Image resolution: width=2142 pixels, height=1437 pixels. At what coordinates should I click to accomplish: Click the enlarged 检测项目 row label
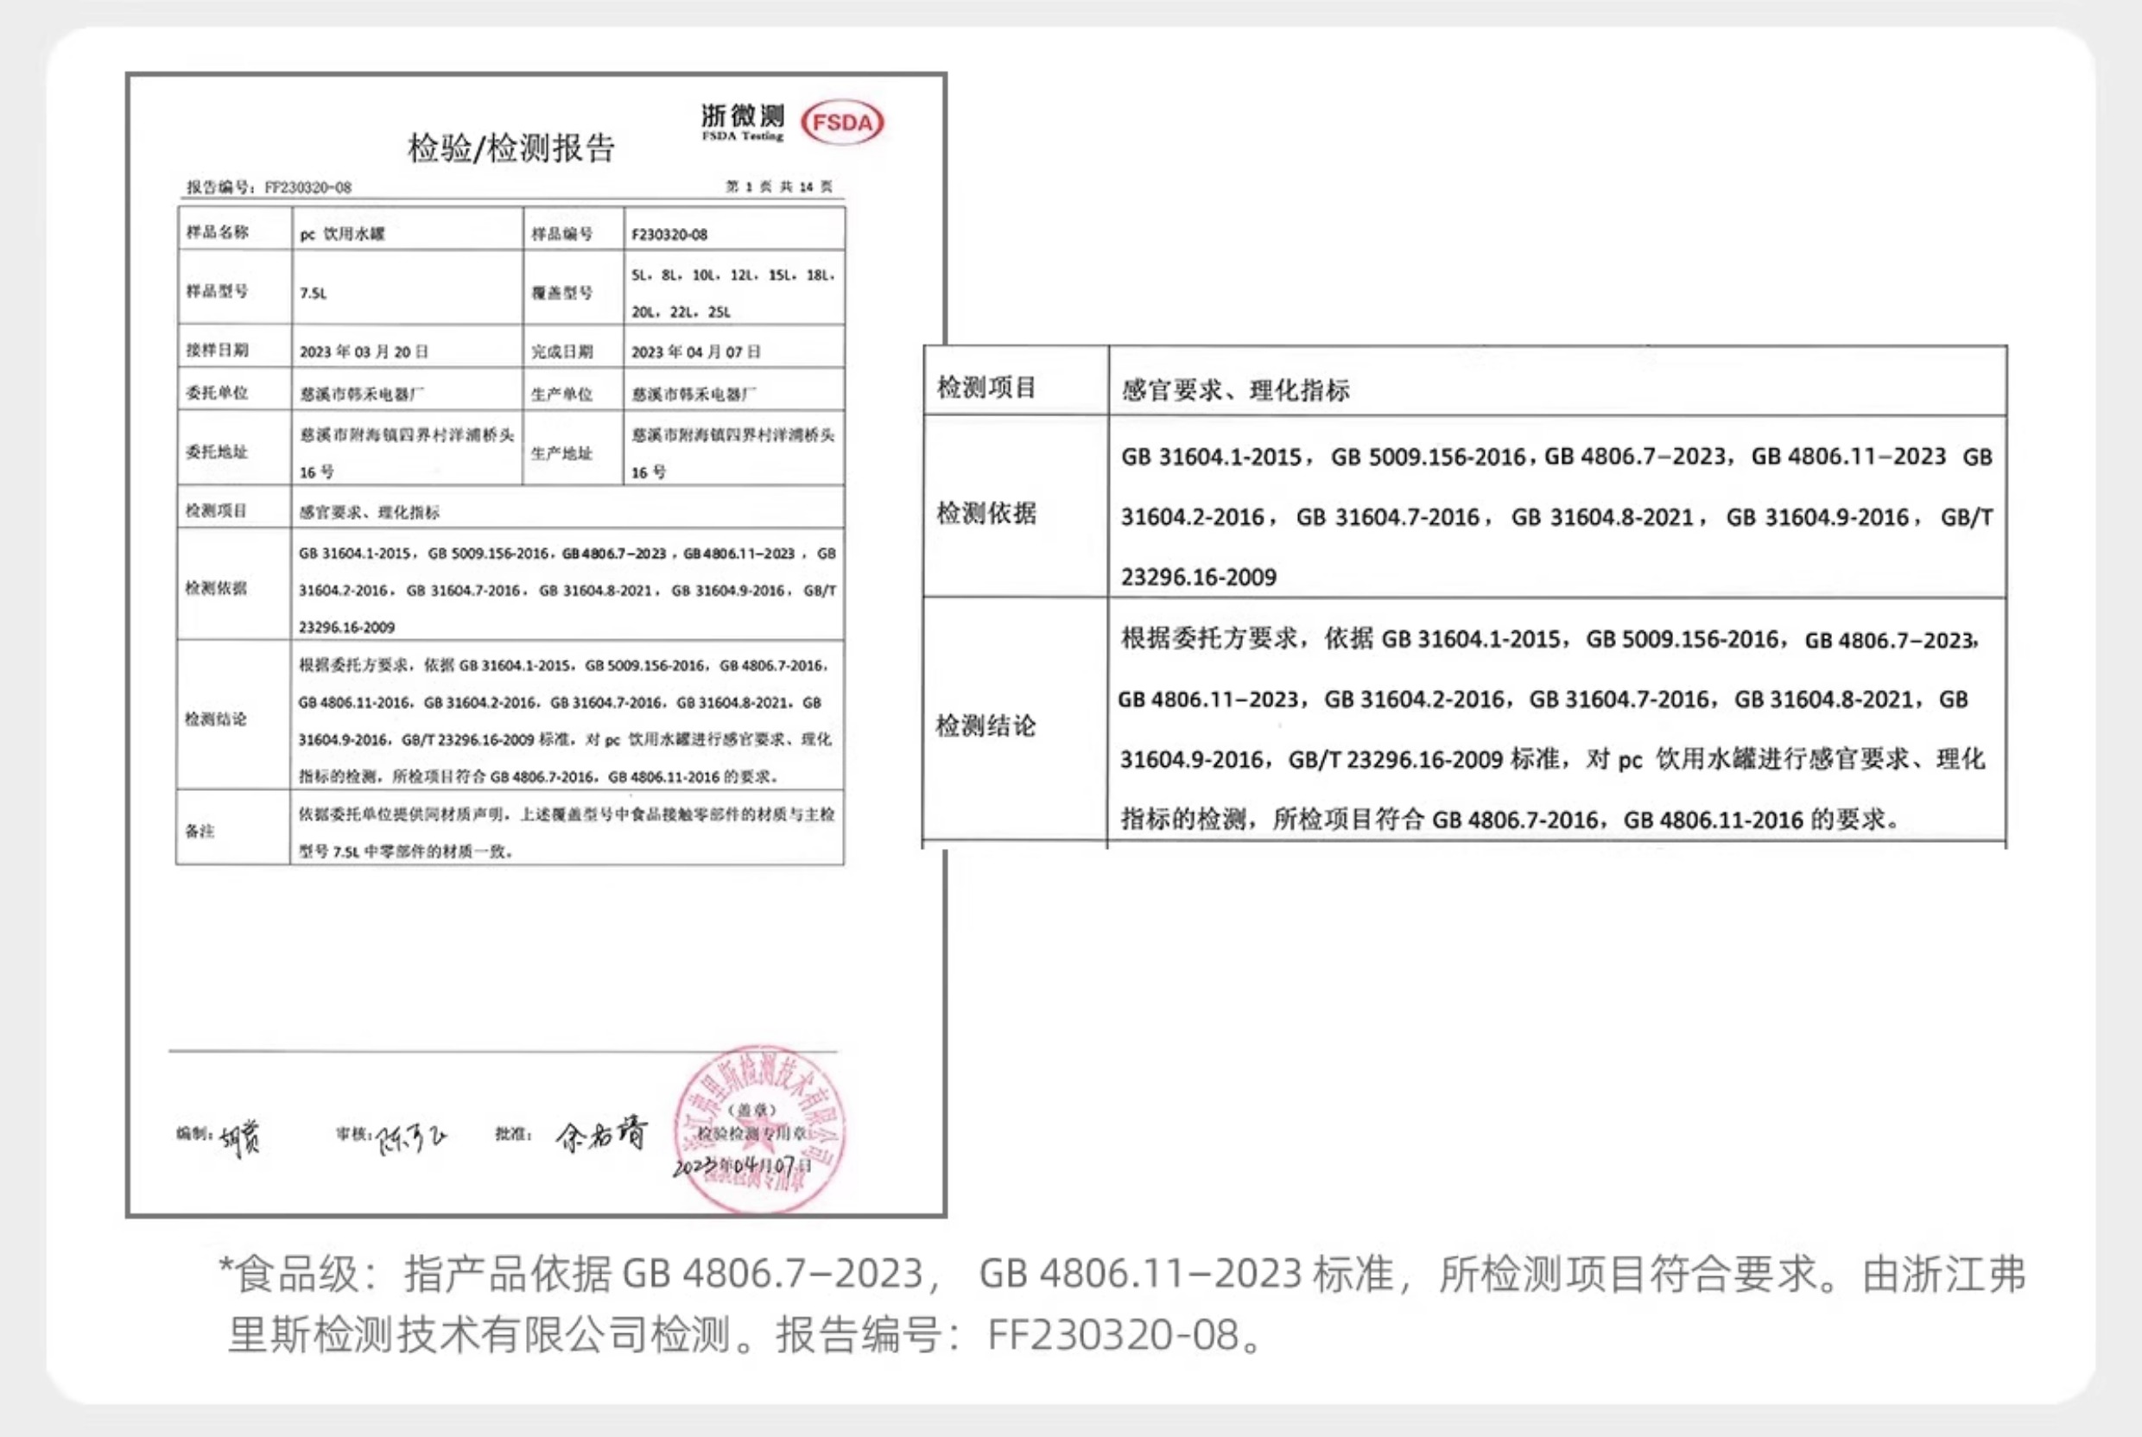tap(986, 388)
